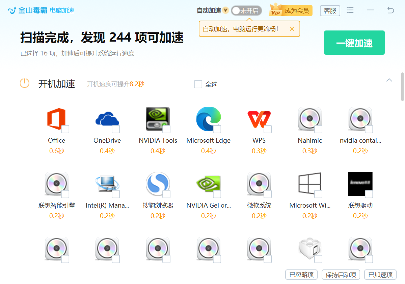Select the Microsoft Edge icon

[208, 119]
